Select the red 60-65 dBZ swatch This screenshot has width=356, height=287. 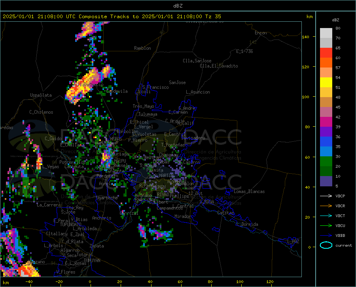coord(326,53)
